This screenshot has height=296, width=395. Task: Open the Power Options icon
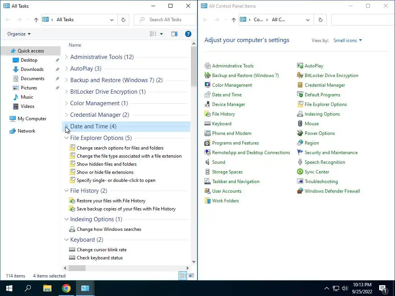point(300,133)
